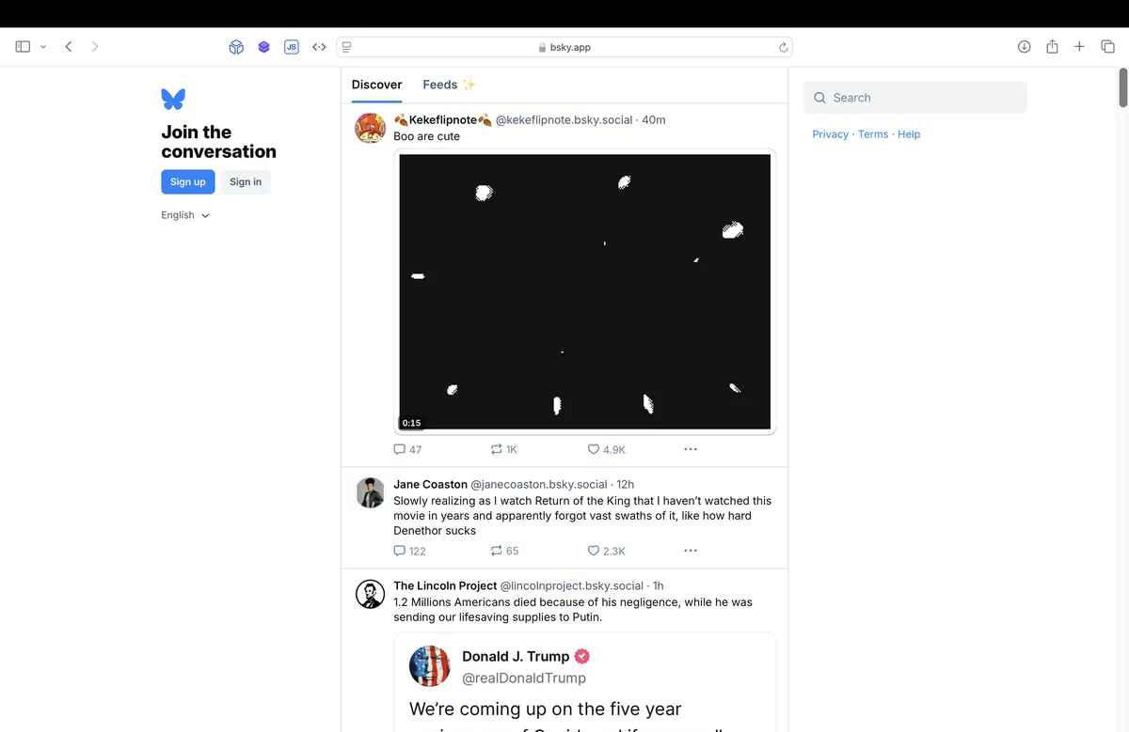Repost Jane Coaston post with 65 reposts
The width and height of the screenshot is (1129, 732).
(505, 551)
